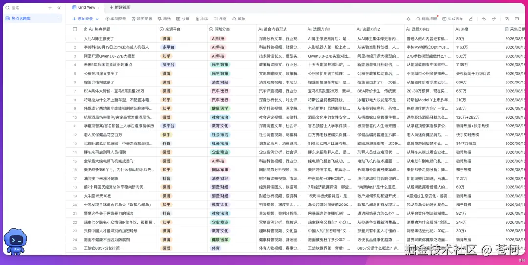Collapse the sidebar with the double-chevron icon
Viewport: 528px width, 265px height.
tap(59, 8)
